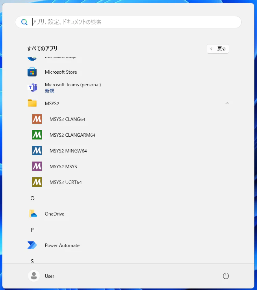Collapse the MSYS2 folder chevron
Viewport: 257px width, 290px height.
point(227,103)
